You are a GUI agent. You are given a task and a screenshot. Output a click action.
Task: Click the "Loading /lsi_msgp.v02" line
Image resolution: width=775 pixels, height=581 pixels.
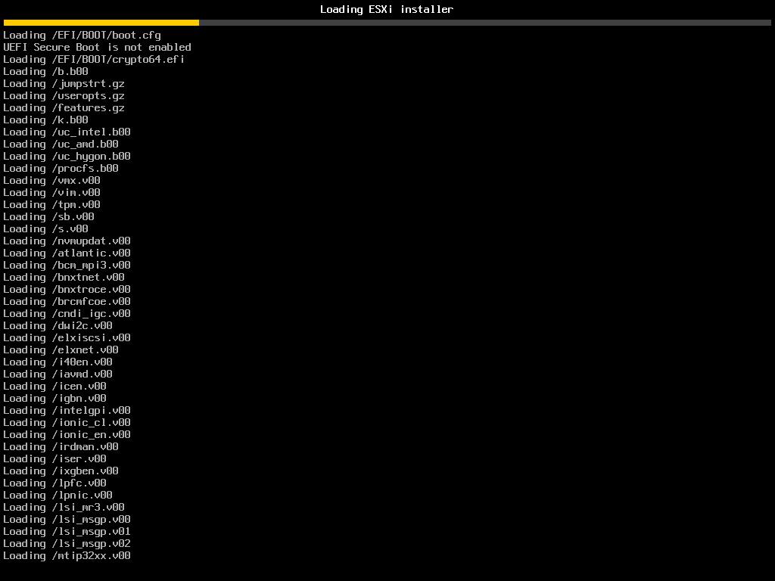click(67, 543)
